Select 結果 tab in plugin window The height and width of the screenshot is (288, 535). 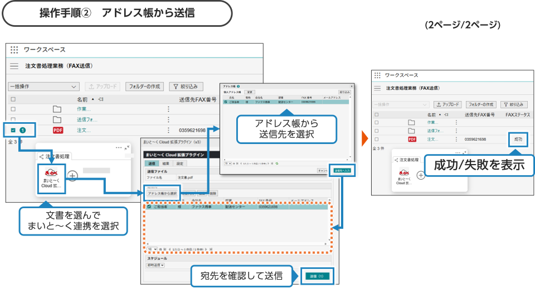click(166, 164)
